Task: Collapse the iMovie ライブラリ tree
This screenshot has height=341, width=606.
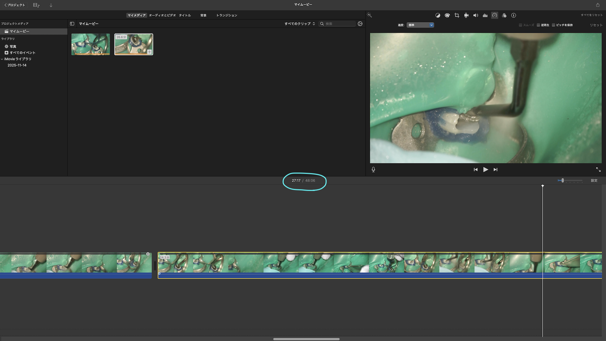Action: pos(2,59)
